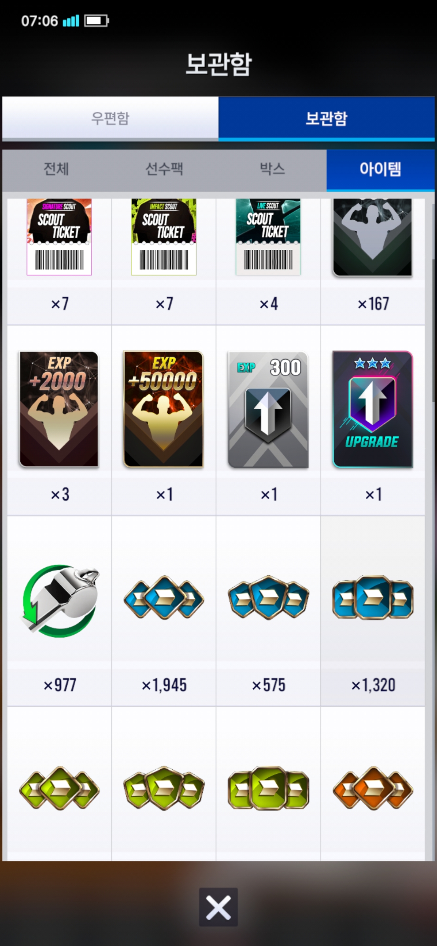Select blue square tokens x1,320

click(x=373, y=598)
